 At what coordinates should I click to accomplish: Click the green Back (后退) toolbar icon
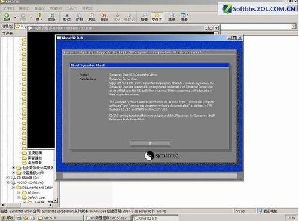pos(7,17)
